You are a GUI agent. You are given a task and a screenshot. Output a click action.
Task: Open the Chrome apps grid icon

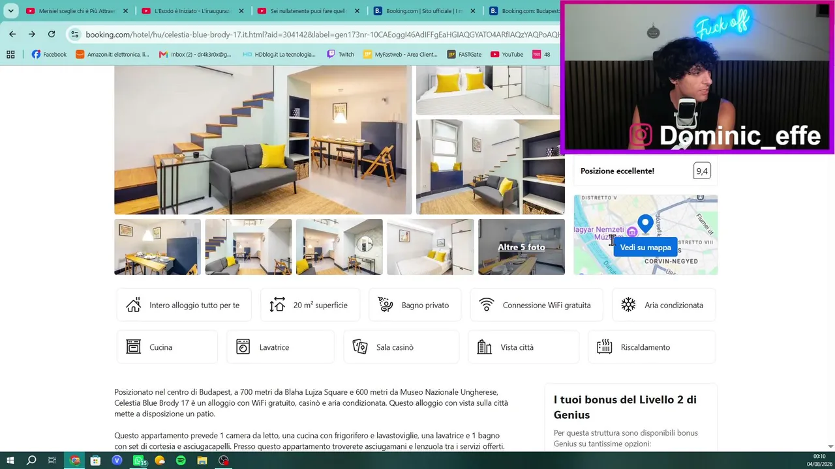click(10, 55)
